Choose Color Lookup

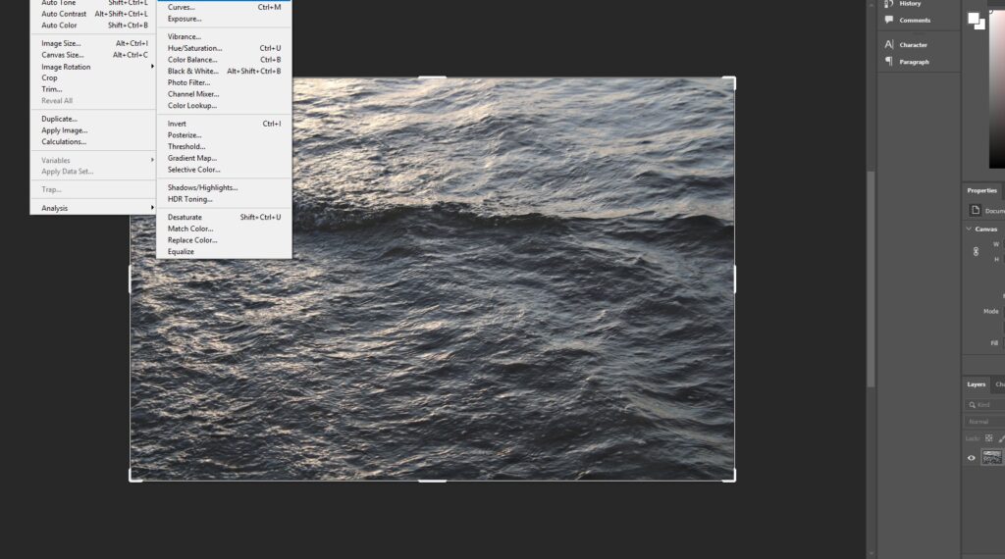pyautogui.click(x=224, y=106)
